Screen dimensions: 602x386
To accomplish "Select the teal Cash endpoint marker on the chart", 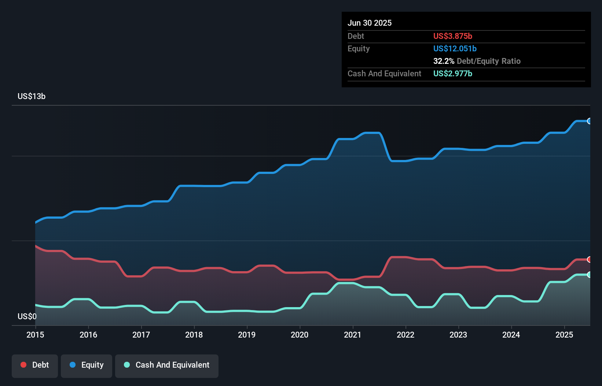I will tap(589, 274).
